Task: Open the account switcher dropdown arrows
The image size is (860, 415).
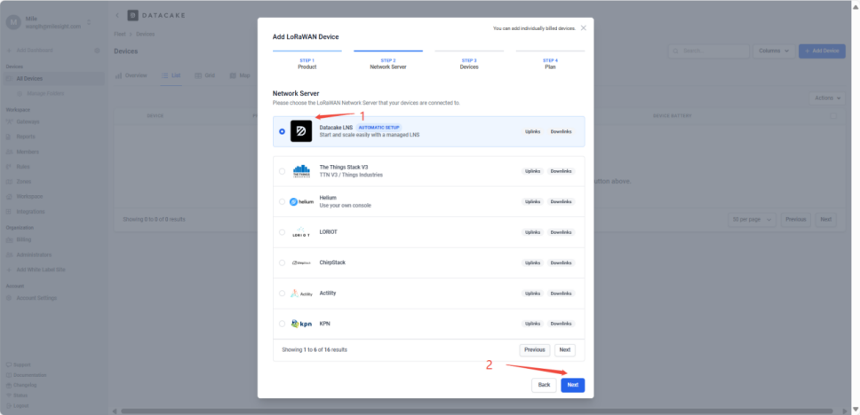Action: [89, 22]
